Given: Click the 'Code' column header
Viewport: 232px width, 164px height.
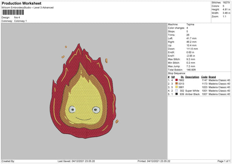Looking at the screenshot, I should 204,77.
